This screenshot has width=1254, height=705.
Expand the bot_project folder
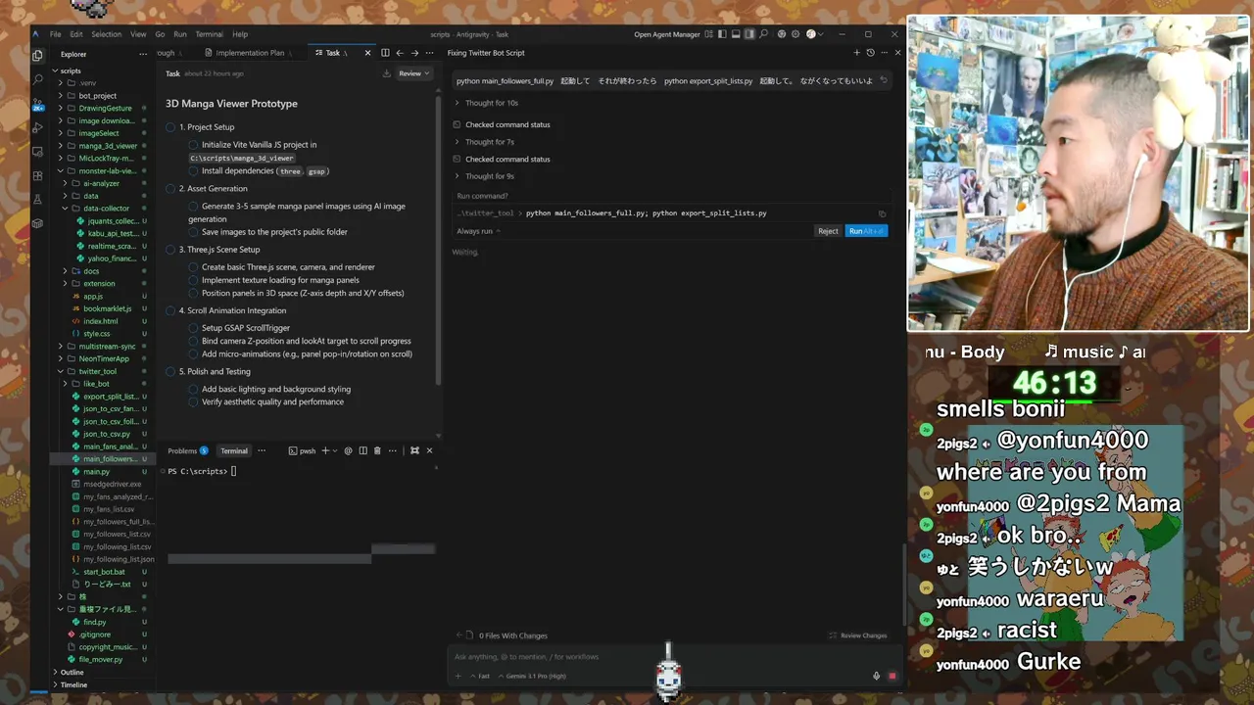pyautogui.click(x=97, y=96)
